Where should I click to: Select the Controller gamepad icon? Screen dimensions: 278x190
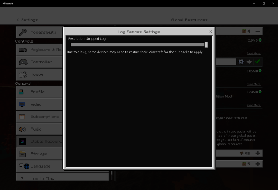click(x=23, y=62)
